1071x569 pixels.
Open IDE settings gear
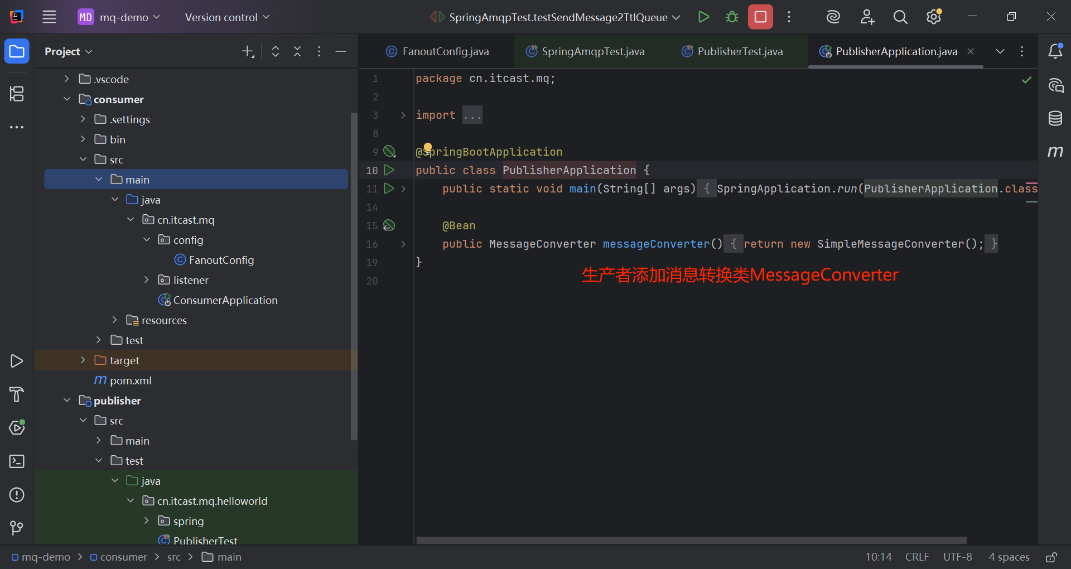934,17
